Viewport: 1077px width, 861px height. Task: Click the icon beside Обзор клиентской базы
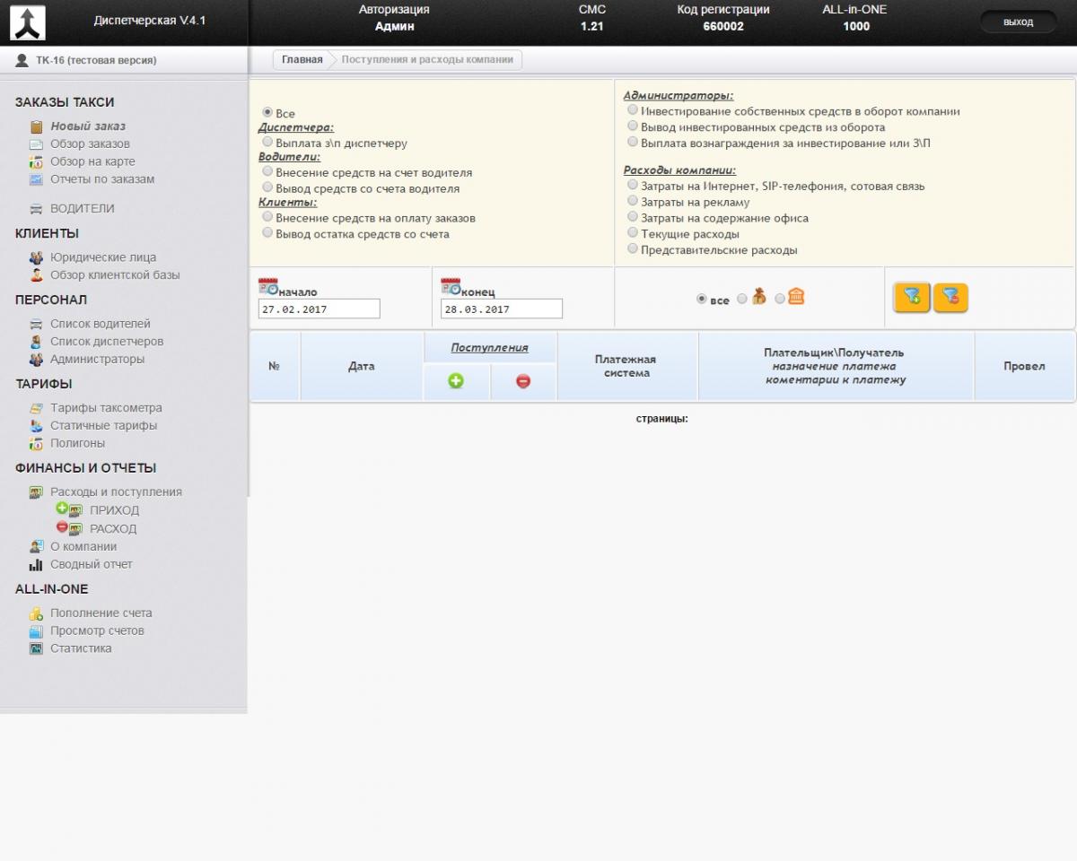36,275
